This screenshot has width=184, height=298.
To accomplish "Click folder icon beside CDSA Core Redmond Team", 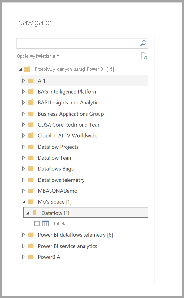I will pos(31,125).
